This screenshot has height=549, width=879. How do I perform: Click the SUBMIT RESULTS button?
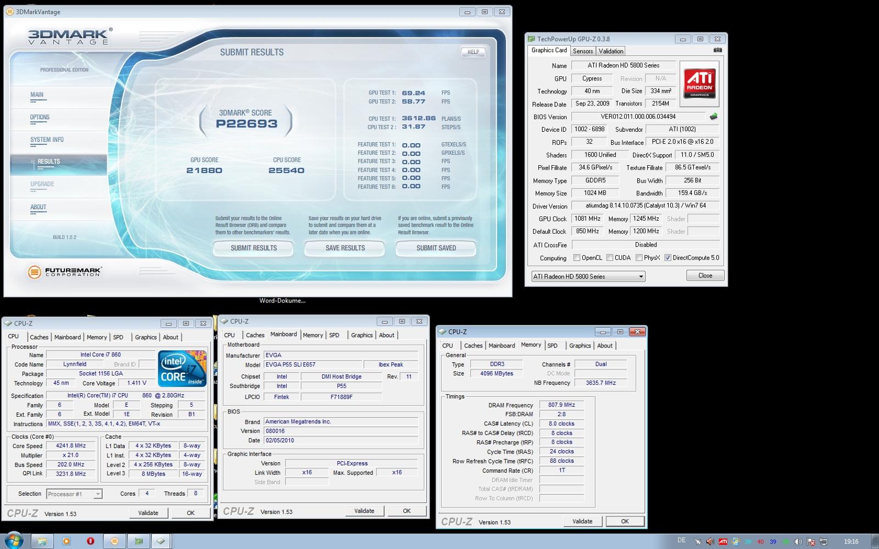pyautogui.click(x=253, y=248)
